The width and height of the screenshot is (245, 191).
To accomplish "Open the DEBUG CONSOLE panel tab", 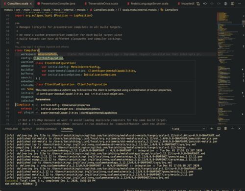I will pyautogui.click(x=47, y=129).
